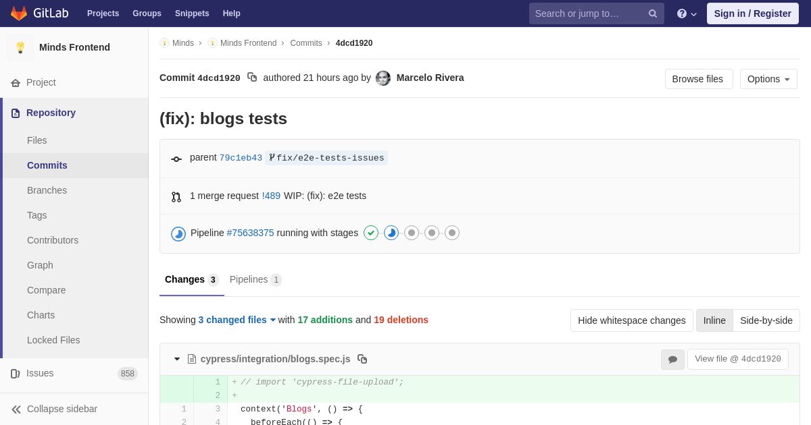This screenshot has height=425, width=811.
Task: Click Marcelo Rivera's avatar
Action: (383, 78)
